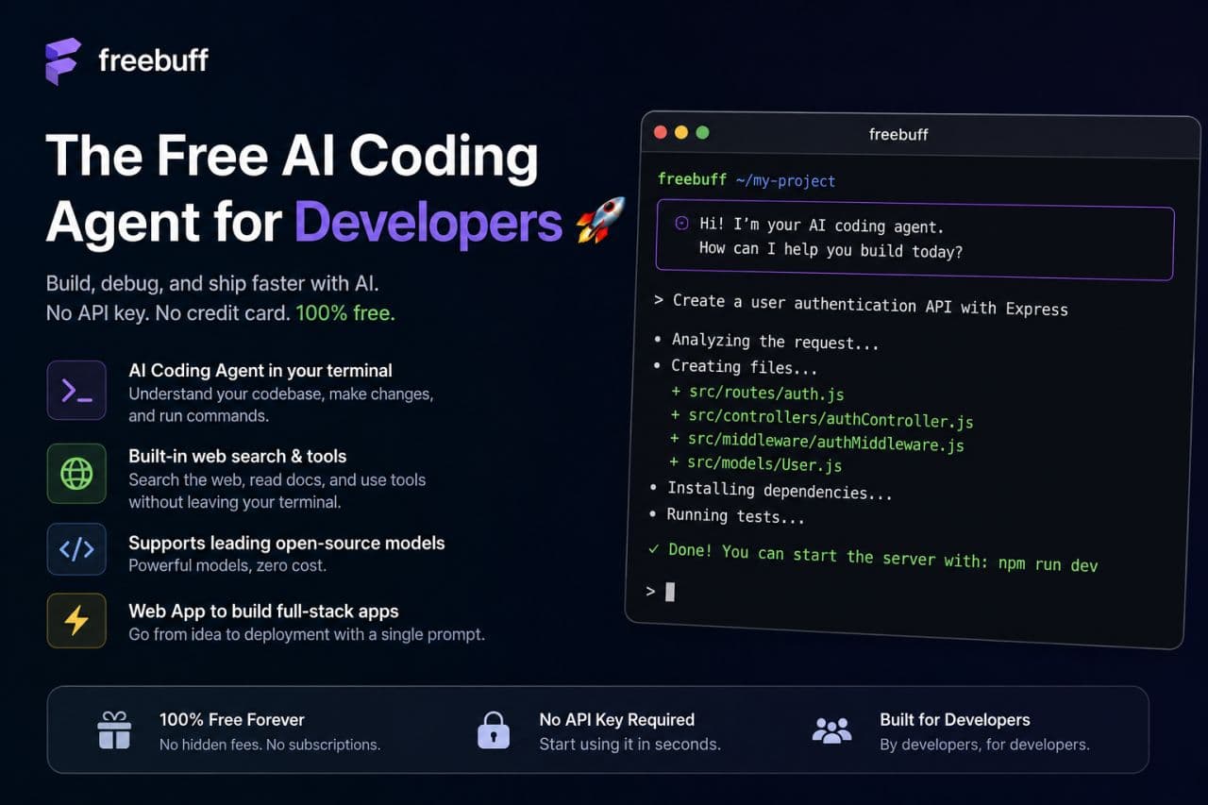Click the red close dot on the terminal window
Image resolution: width=1208 pixels, height=805 pixels.
click(x=661, y=132)
